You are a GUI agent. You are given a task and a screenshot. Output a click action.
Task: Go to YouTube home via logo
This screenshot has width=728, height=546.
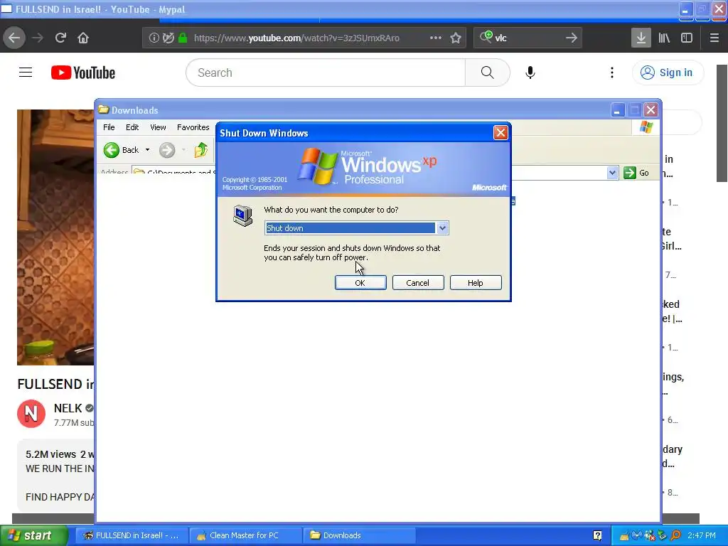point(83,73)
